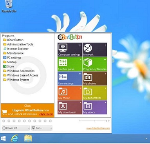Open the My documents tile

95,93
